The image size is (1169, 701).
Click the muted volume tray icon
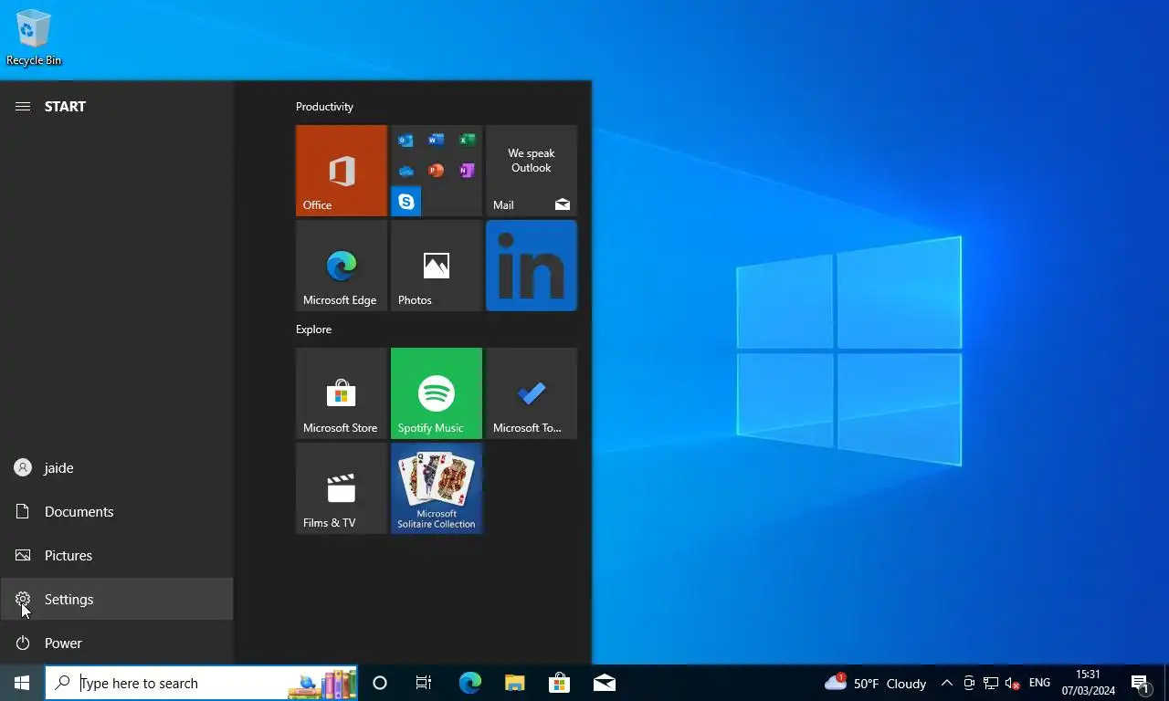pyautogui.click(x=1013, y=683)
